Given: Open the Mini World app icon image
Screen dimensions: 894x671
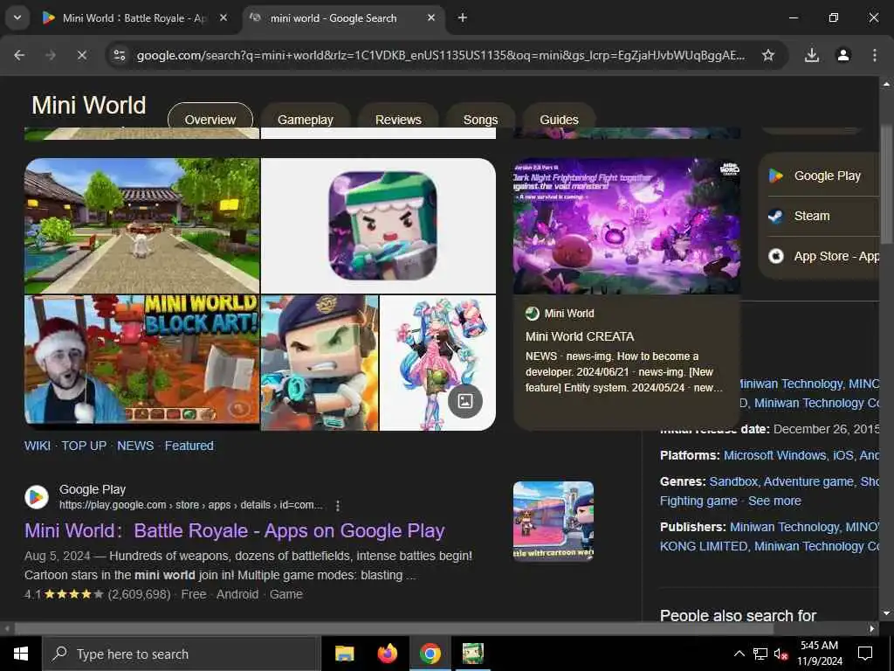Looking at the screenshot, I should 378,226.
